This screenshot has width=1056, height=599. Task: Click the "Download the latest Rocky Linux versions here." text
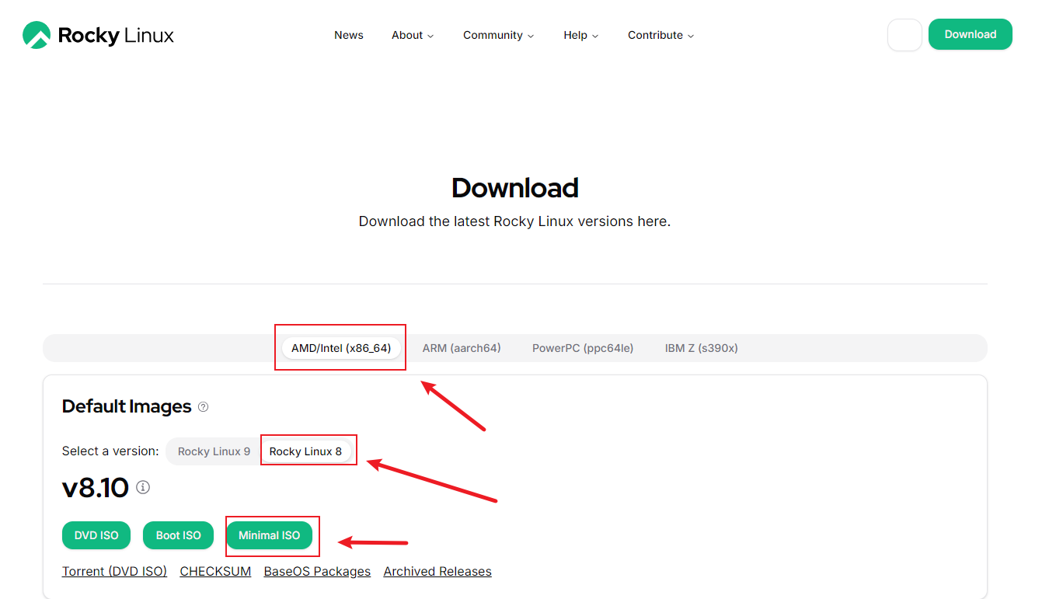(x=514, y=221)
